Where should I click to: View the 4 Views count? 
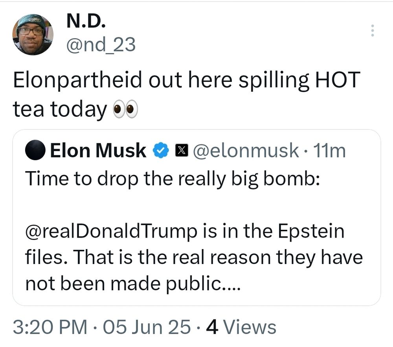coord(241,327)
